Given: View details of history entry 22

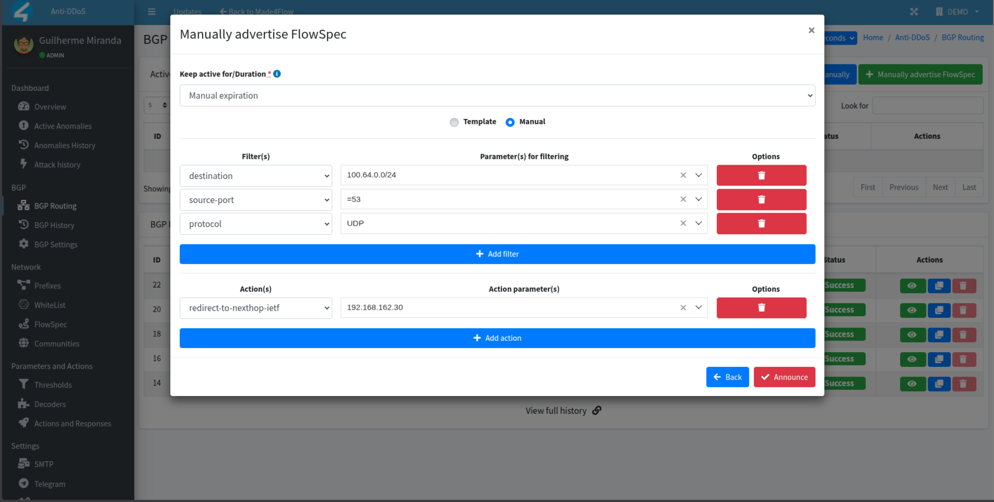Looking at the screenshot, I should (x=912, y=286).
